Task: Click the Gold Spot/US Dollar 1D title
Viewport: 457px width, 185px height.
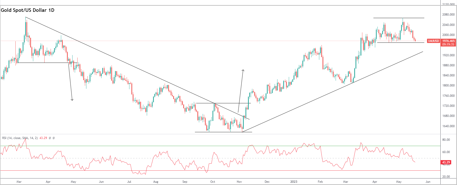Action: pos(27,10)
